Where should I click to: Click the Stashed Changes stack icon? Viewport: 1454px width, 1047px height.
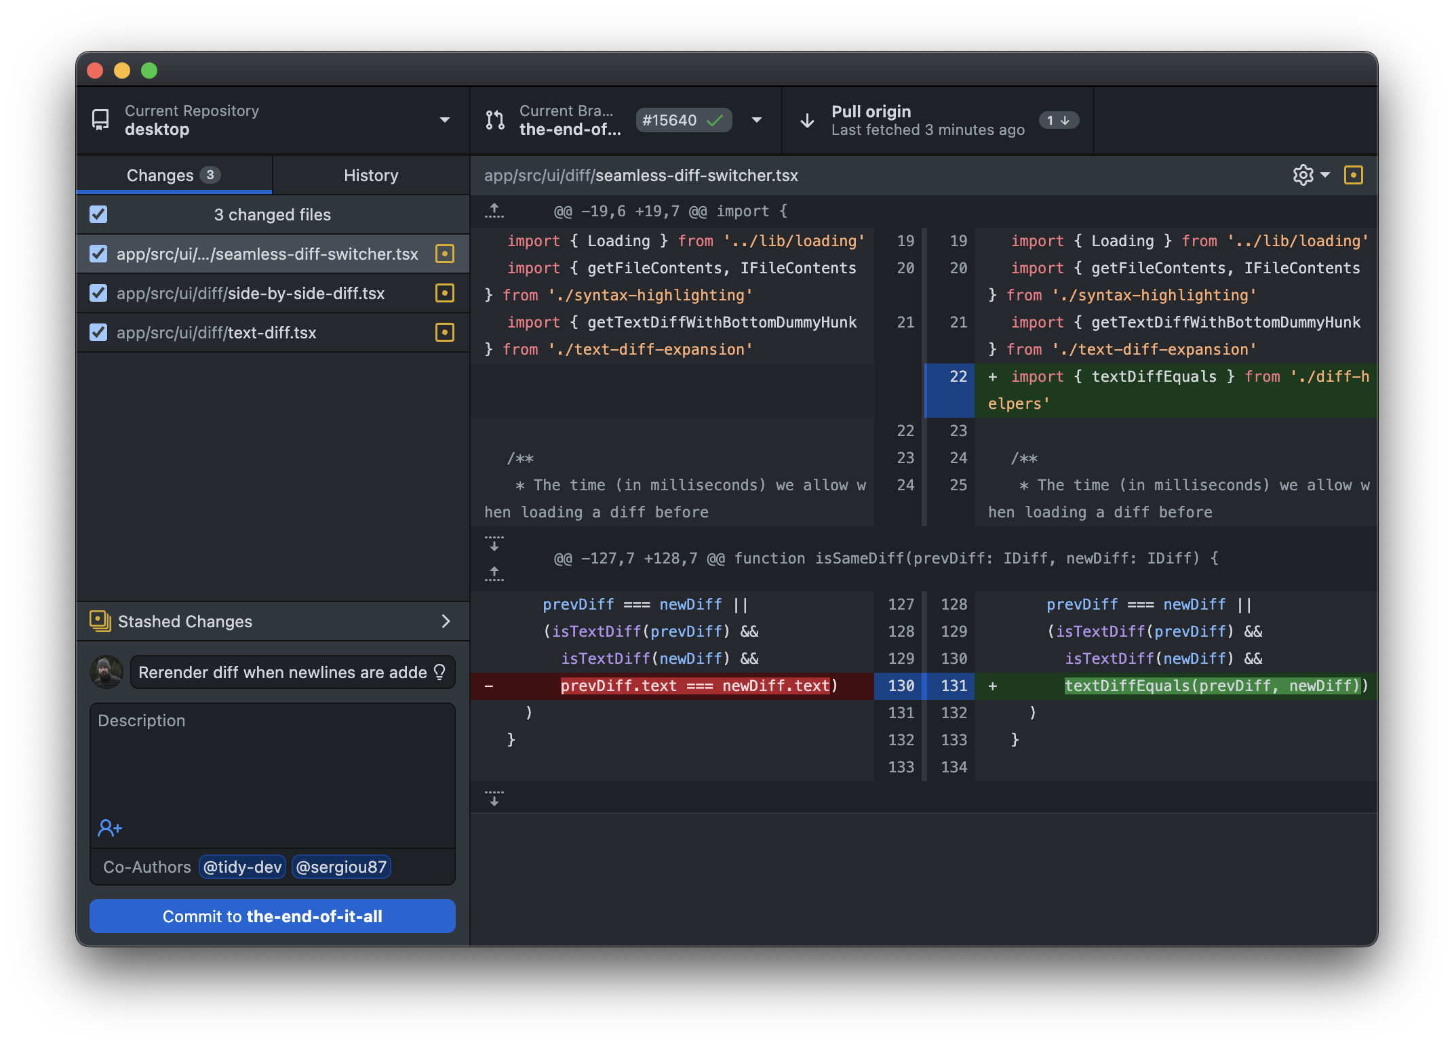pyautogui.click(x=100, y=621)
